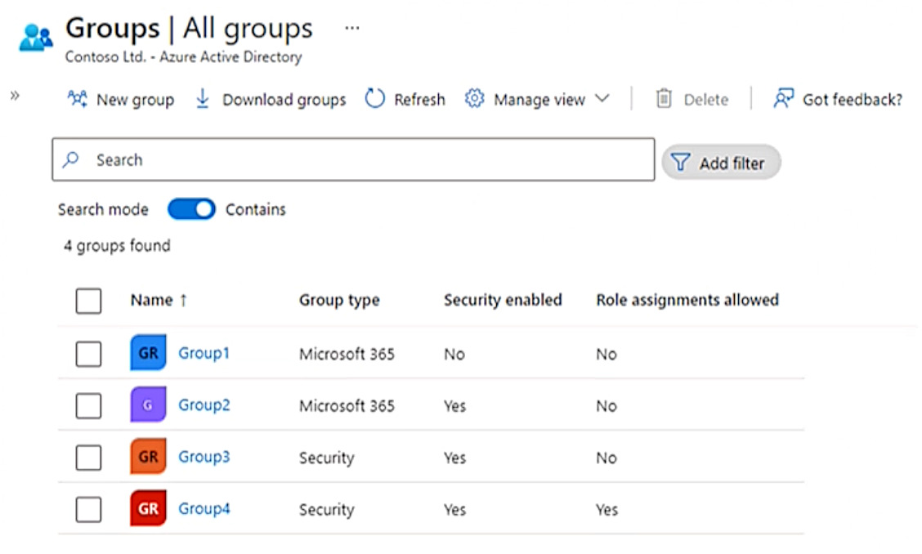
Task: Click the purple Group2 avatar icon
Action: pyautogui.click(x=148, y=405)
